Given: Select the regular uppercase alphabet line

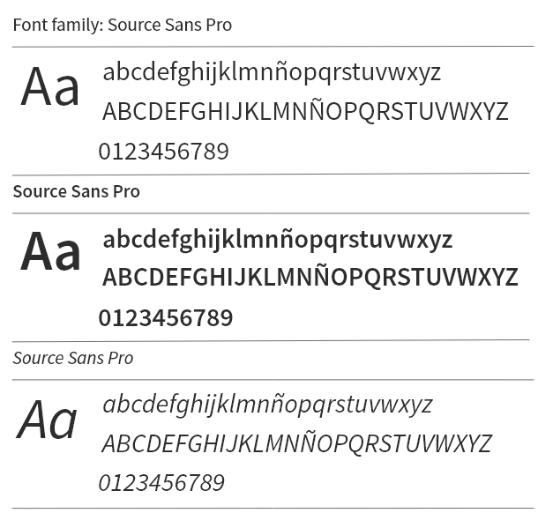Looking at the screenshot, I should coord(305,111).
